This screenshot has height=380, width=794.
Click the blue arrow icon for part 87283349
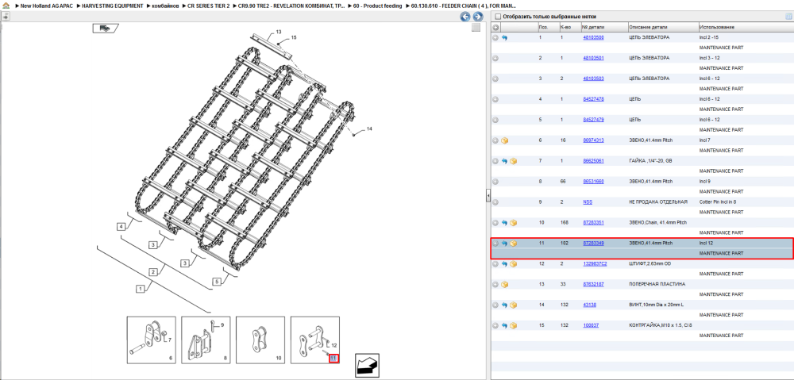point(504,244)
